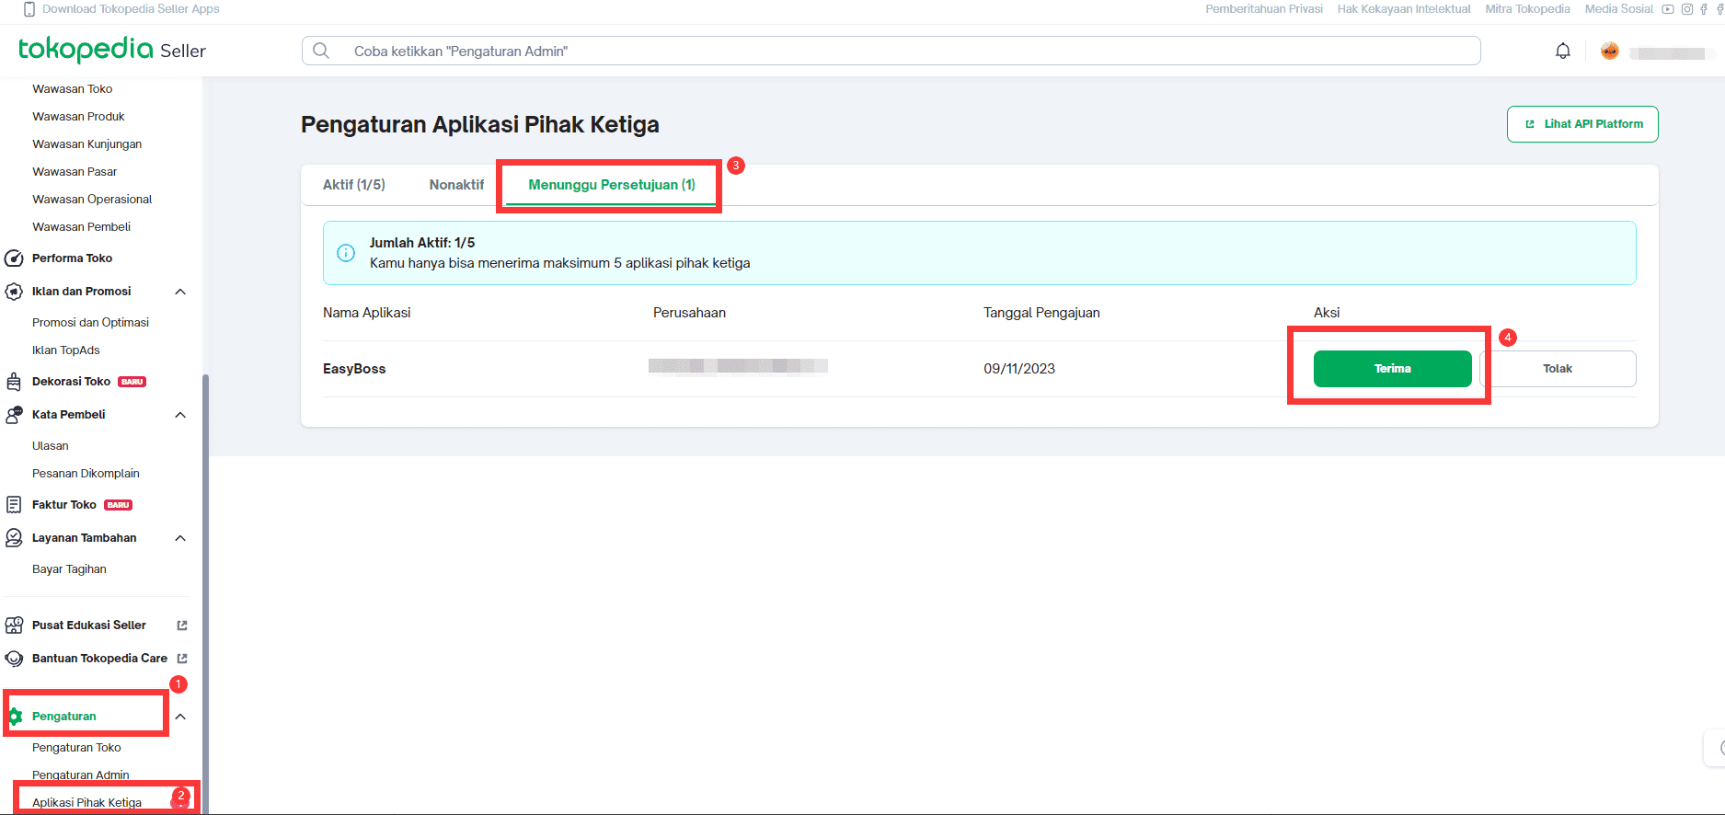Click the Lihat API Platform button

pyautogui.click(x=1582, y=124)
